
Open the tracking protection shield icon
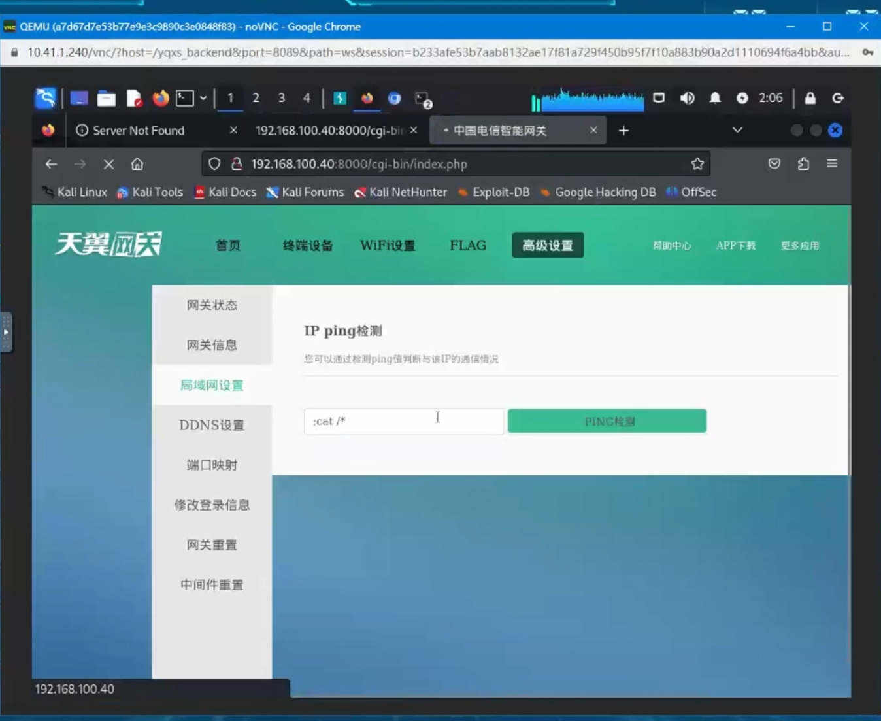pos(214,164)
